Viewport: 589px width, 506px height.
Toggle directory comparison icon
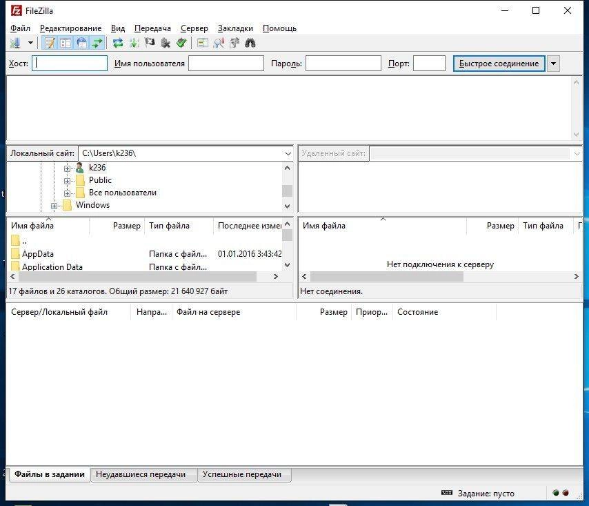tap(203, 43)
